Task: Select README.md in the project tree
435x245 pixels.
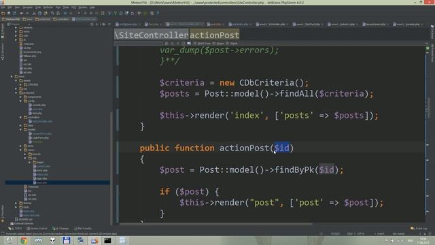Action: 24,219
